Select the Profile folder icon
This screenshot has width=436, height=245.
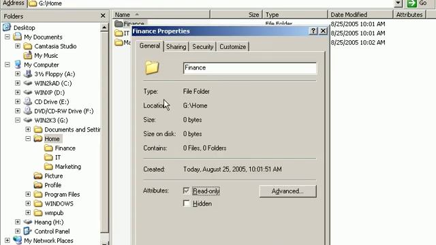coord(38,185)
